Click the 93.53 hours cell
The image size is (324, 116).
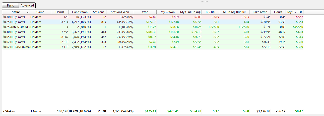pos(278,22)
